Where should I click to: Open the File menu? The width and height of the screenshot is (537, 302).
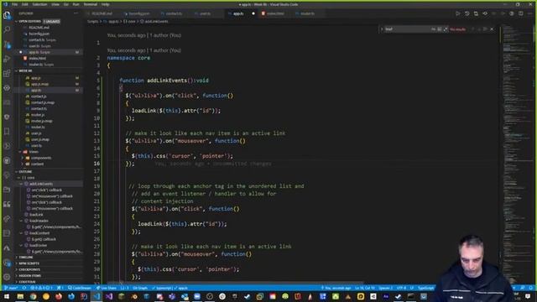click(15, 4)
